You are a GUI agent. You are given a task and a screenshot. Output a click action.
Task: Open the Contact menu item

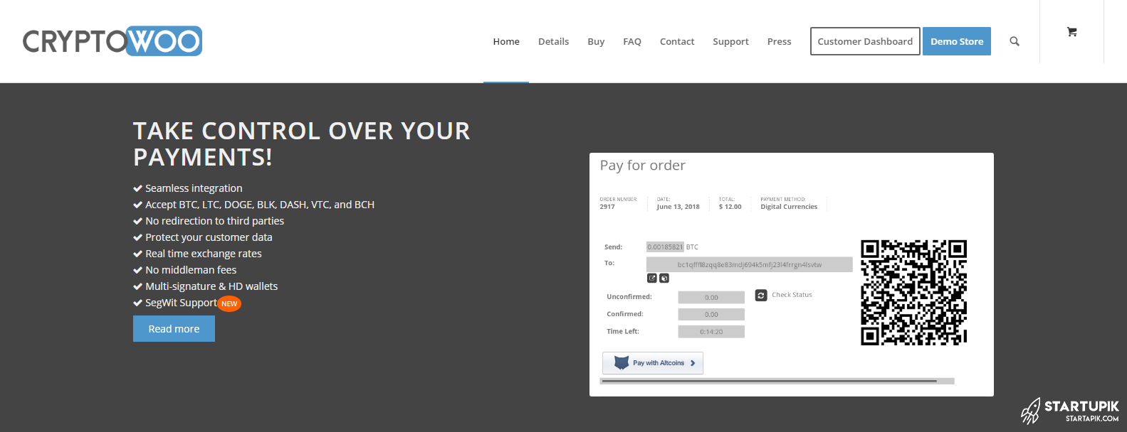pyautogui.click(x=677, y=42)
